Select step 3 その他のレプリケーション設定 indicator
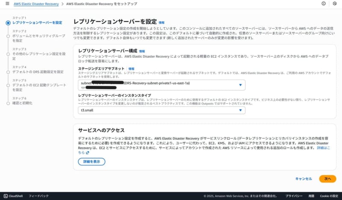Viewport: 342px width, 200px height. tap(8, 54)
